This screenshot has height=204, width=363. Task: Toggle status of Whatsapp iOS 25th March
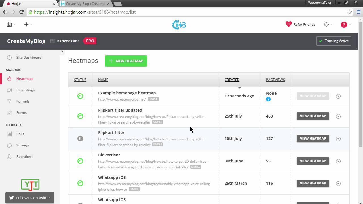pyautogui.click(x=80, y=183)
